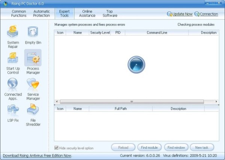Open the File Shredder tool
Screen dimensions: 225x160
[x=33, y=111]
